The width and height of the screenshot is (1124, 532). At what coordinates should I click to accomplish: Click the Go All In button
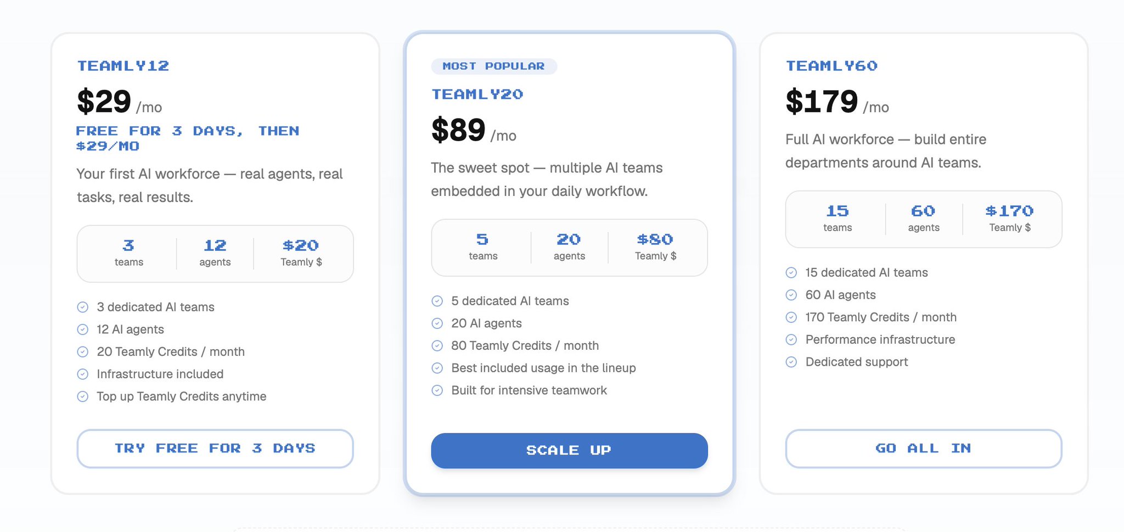tap(924, 449)
